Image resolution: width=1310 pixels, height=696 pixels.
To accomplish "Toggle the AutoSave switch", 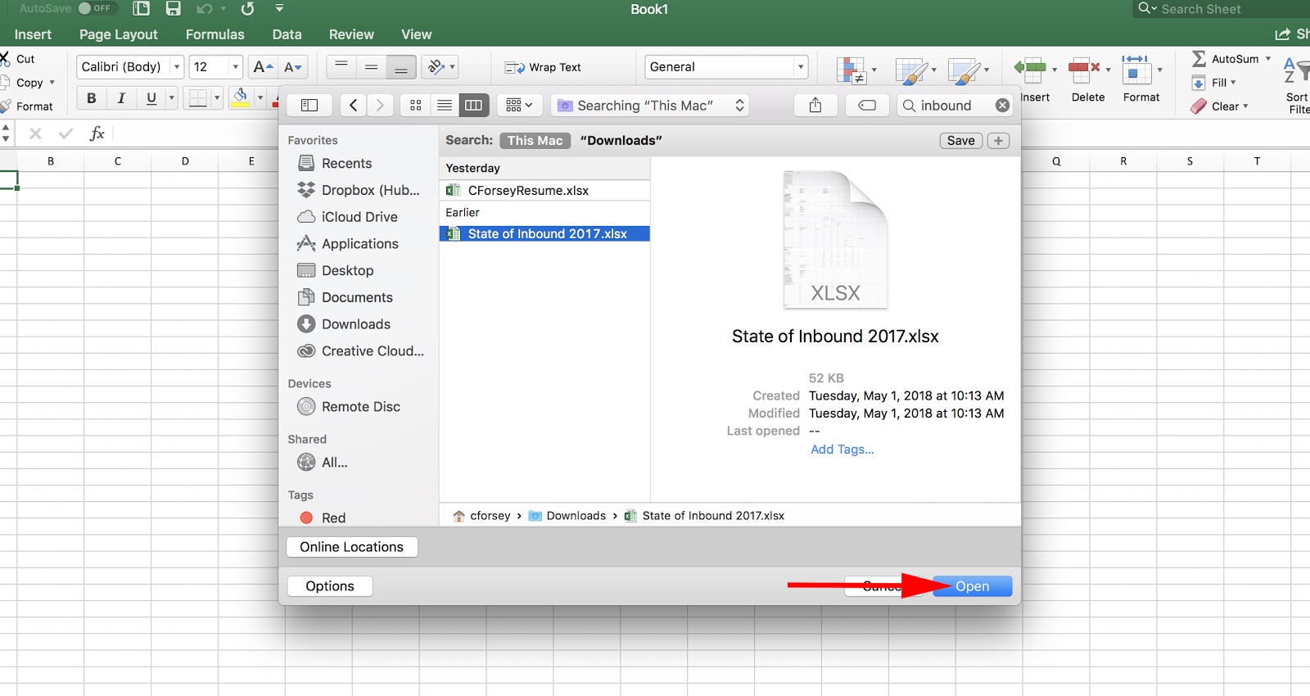I will 97,9.
